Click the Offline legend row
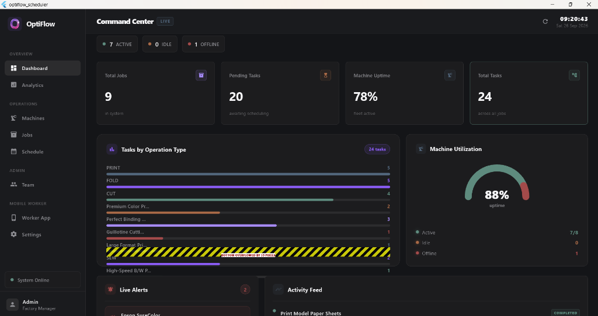This screenshot has width=598, height=316. (497, 253)
